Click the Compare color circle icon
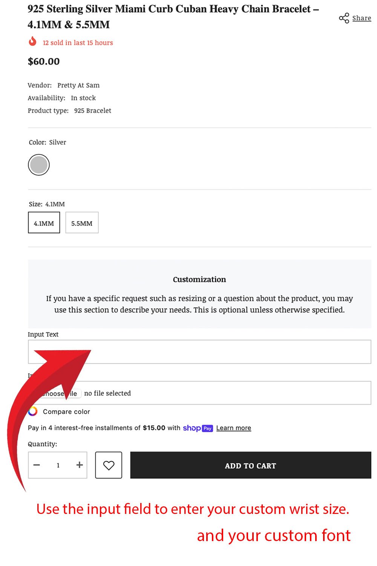The image size is (377, 566). pyautogui.click(x=33, y=411)
